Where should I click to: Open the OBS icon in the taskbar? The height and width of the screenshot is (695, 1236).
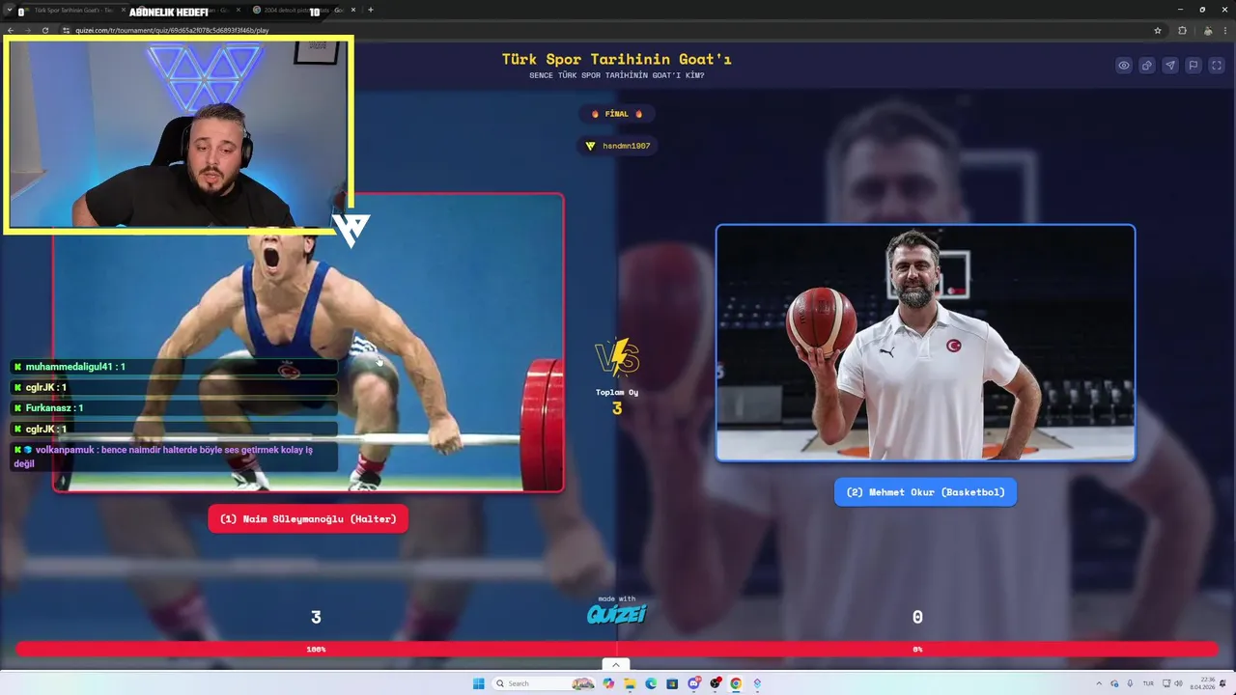715,683
